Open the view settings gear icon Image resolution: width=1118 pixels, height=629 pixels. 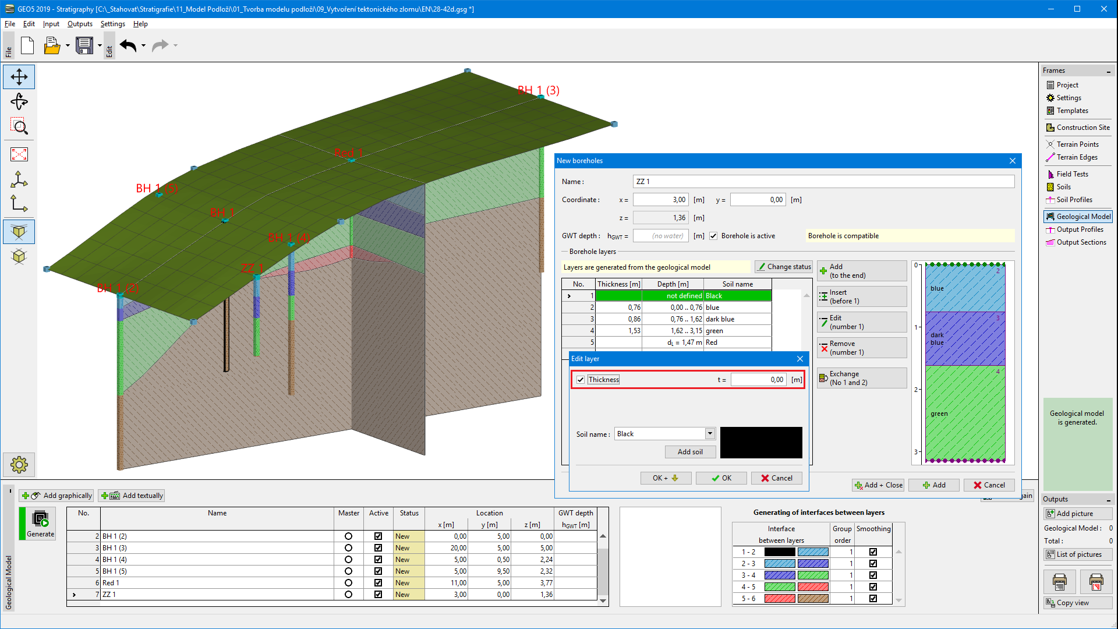click(x=19, y=465)
